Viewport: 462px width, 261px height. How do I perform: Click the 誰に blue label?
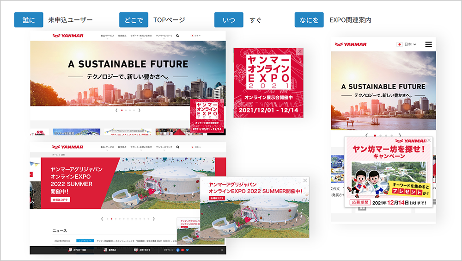pyautogui.click(x=29, y=20)
